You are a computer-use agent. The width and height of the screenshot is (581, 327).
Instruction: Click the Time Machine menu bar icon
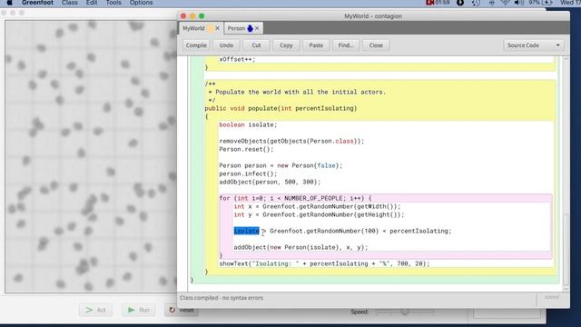[x=476, y=3]
